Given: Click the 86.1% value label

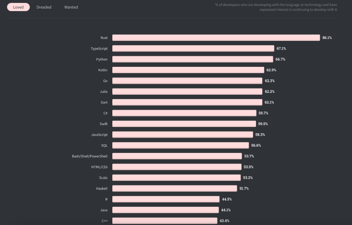Looking at the screenshot, I should pyautogui.click(x=327, y=37).
